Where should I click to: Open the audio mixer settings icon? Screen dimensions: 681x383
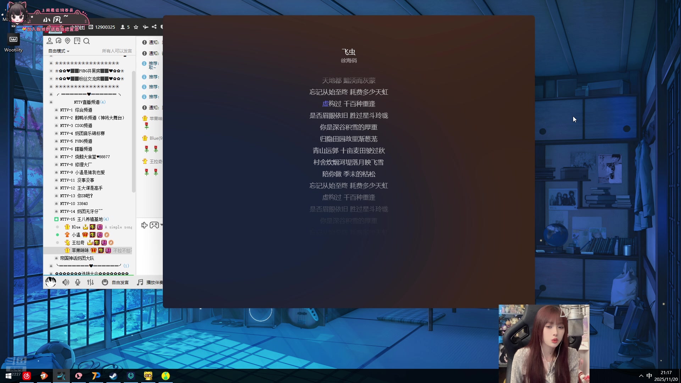coord(90,282)
